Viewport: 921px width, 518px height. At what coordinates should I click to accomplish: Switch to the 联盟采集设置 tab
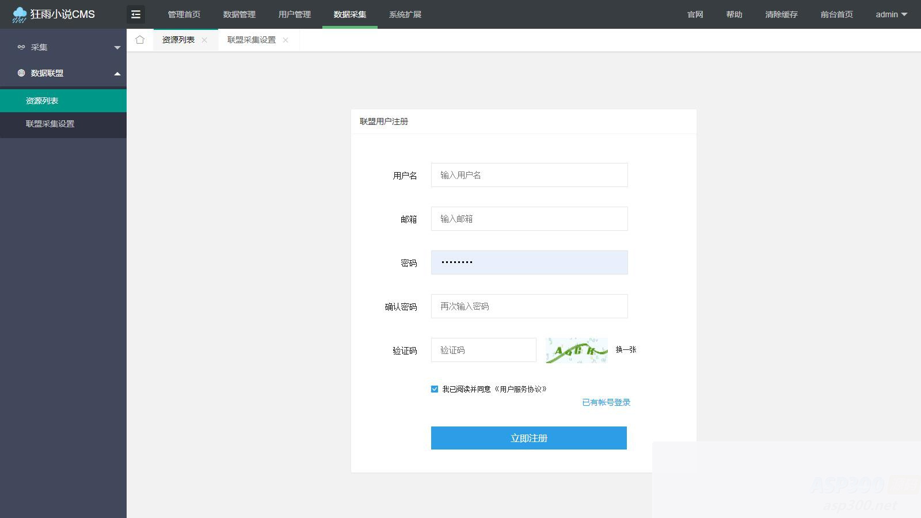250,40
